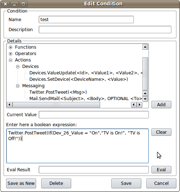The height and width of the screenshot is (192, 180).
Task: Close the Edit Condition window
Action: (5, 4)
